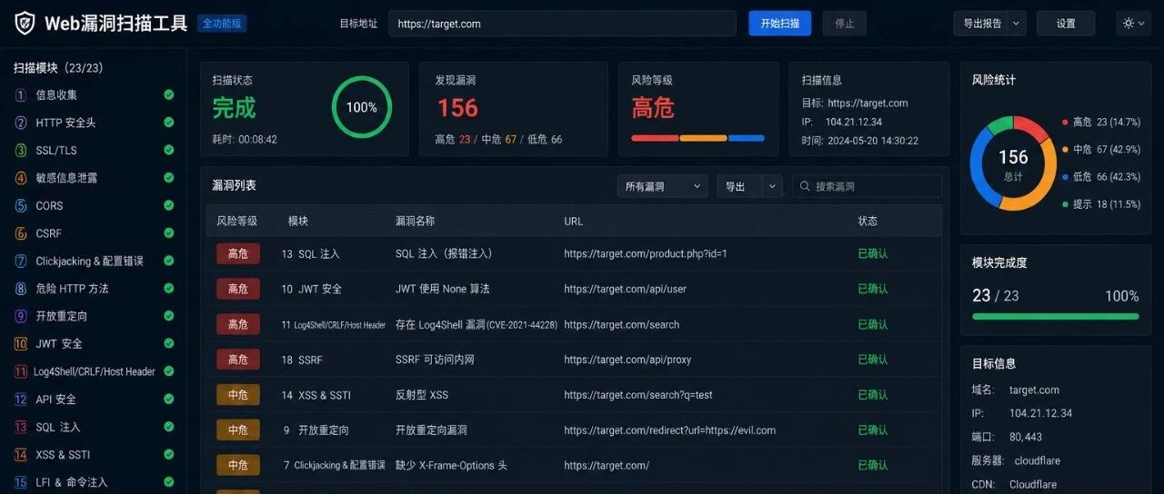Open the target.com/api/user URL
Viewport: 1164px width, 494px height.
point(625,289)
